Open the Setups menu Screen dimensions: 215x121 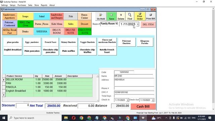(13, 5)
